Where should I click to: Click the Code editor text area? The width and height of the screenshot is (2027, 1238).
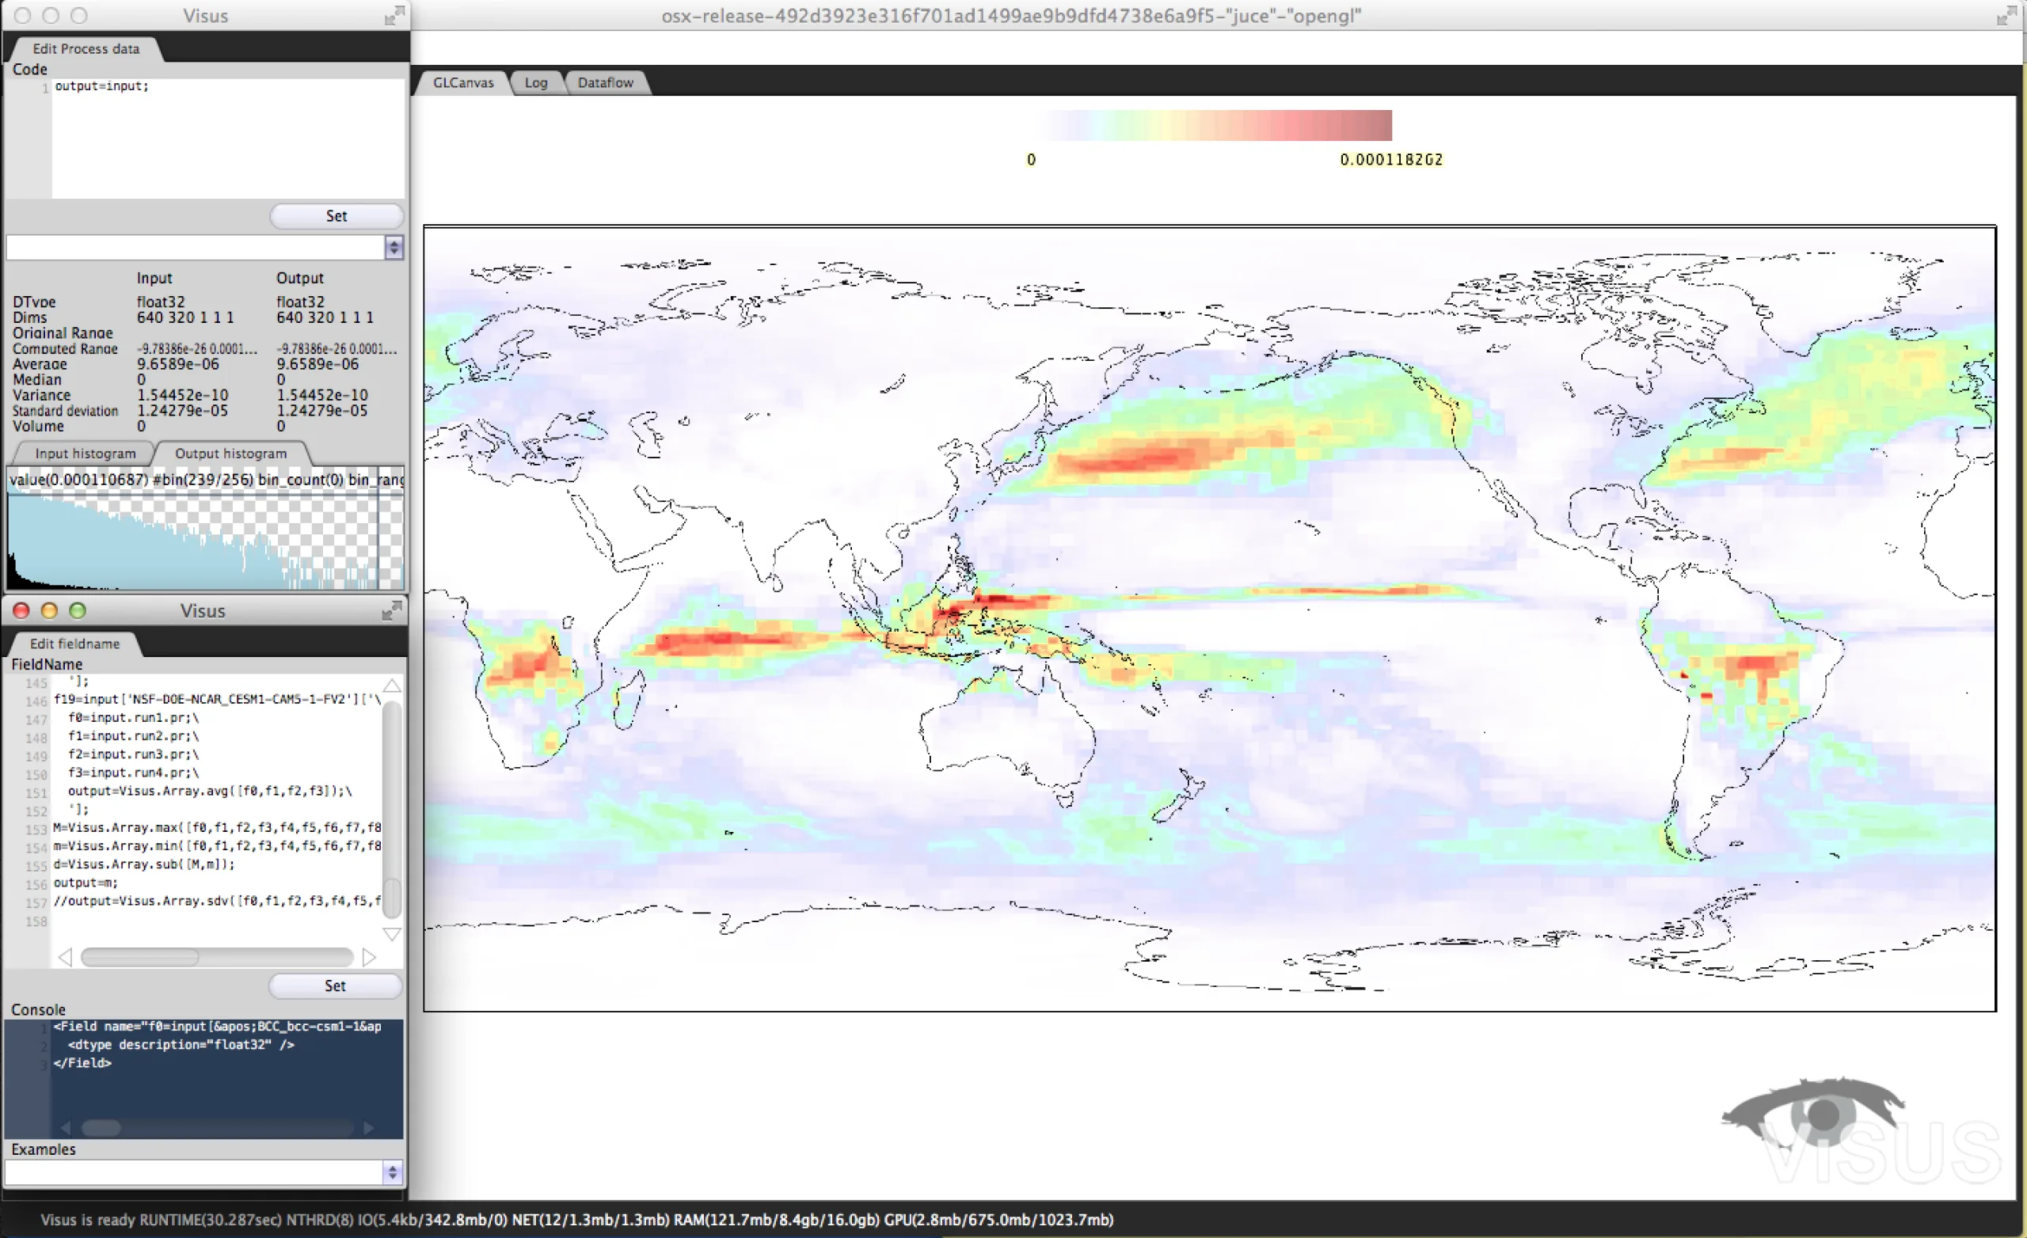(228, 139)
